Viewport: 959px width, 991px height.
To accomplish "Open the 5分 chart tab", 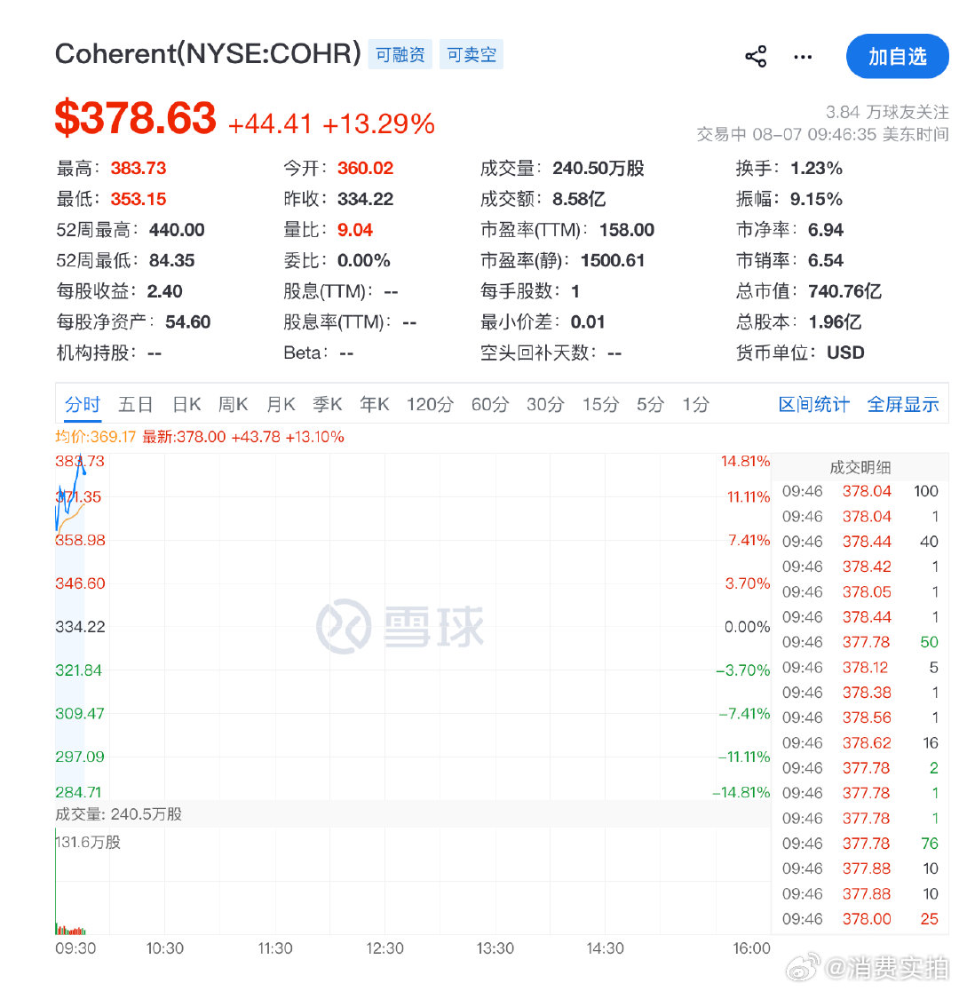I will tap(650, 405).
